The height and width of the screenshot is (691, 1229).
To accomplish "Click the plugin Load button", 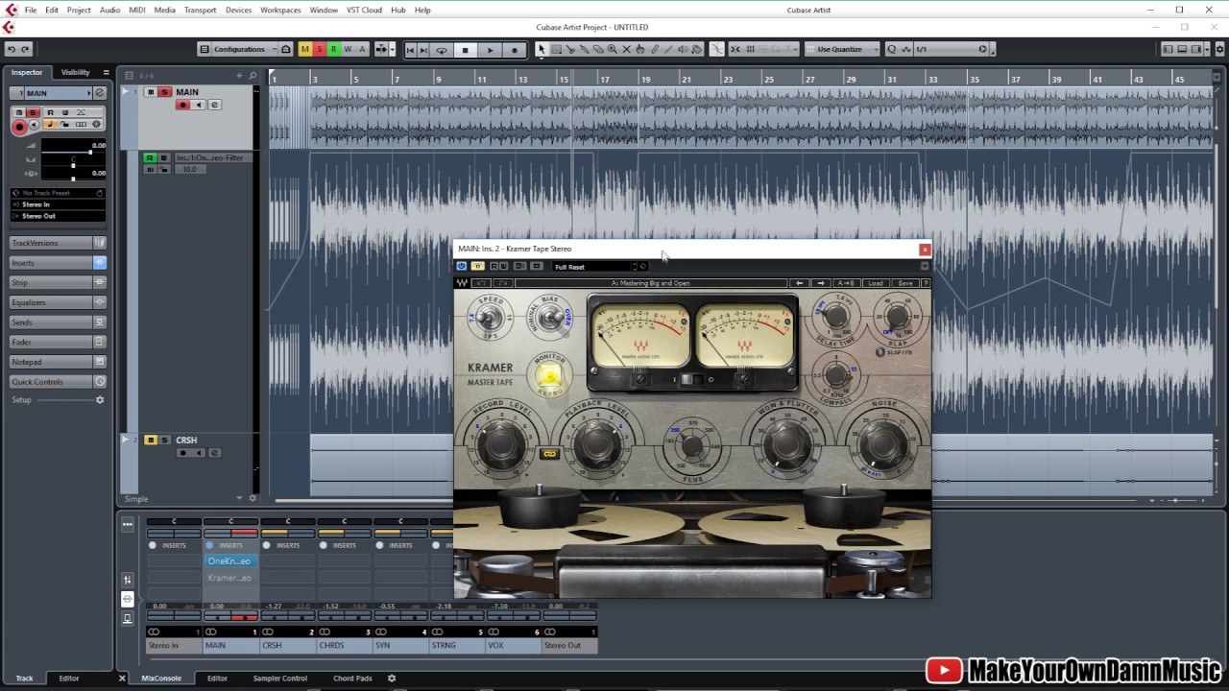I will click(875, 283).
